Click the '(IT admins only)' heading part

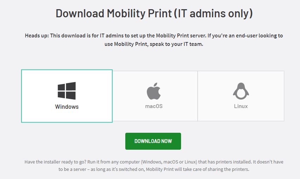[214, 13]
